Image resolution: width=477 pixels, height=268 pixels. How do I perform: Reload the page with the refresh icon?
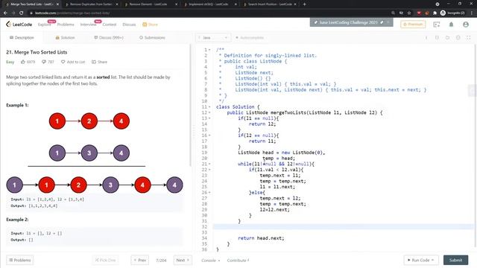[x=21, y=13]
